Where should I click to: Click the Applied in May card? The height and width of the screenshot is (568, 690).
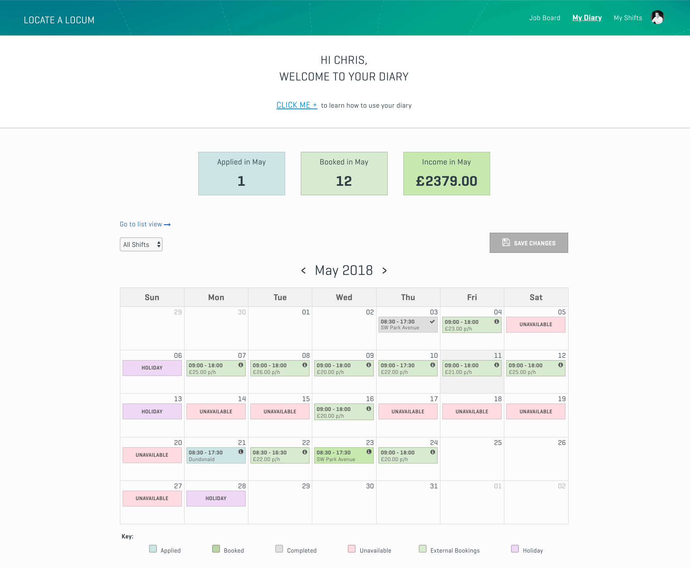click(x=241, y=174)
